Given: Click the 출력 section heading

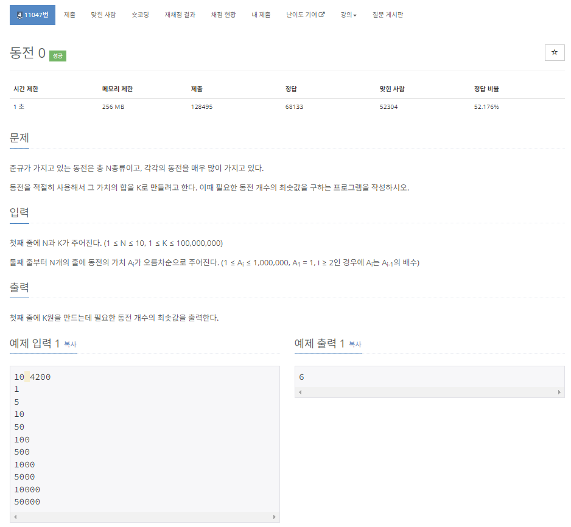Looking at the screenshot, I should coord(19,287).
